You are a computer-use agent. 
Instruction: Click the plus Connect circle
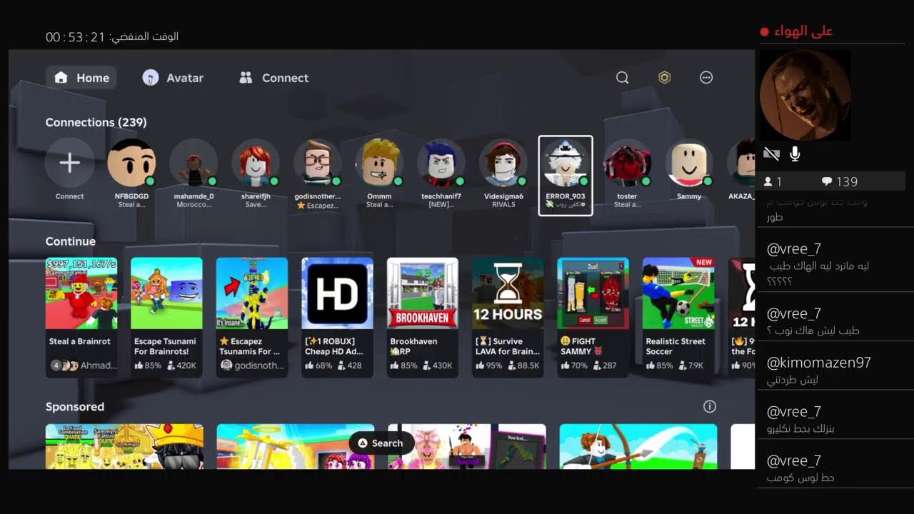69,163
